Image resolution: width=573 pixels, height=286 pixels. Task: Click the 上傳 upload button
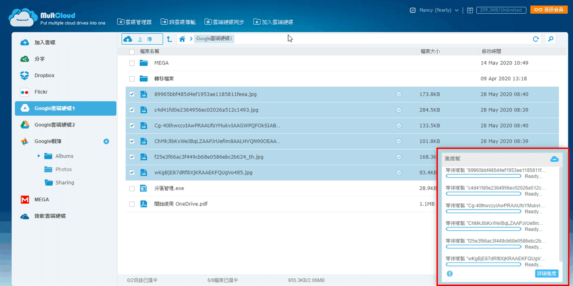tap(142, 39)
